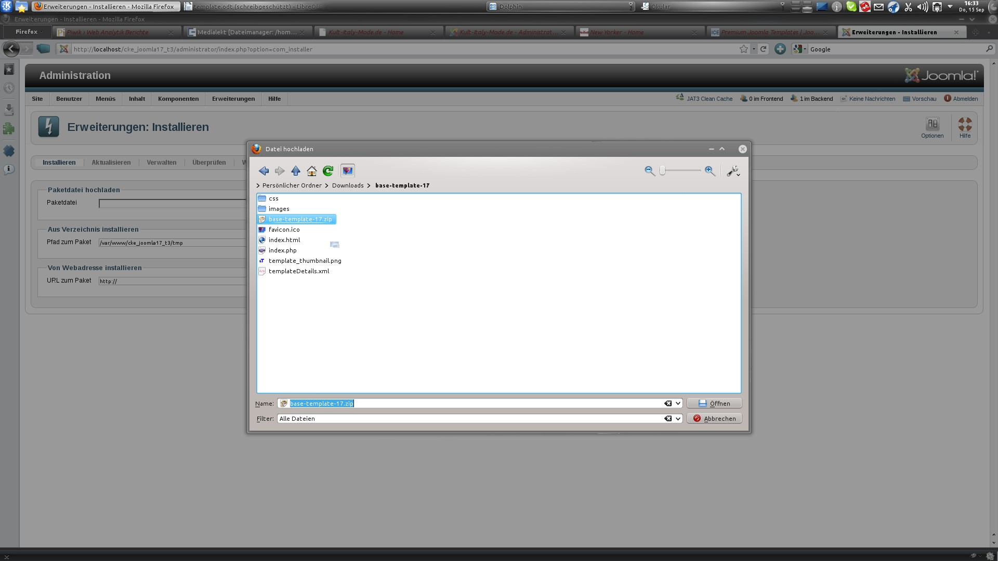The height and width of the screenshot is (561, 998).
Task: Click the Hilfe lifebuoy icon
Action: pos(965,128)
